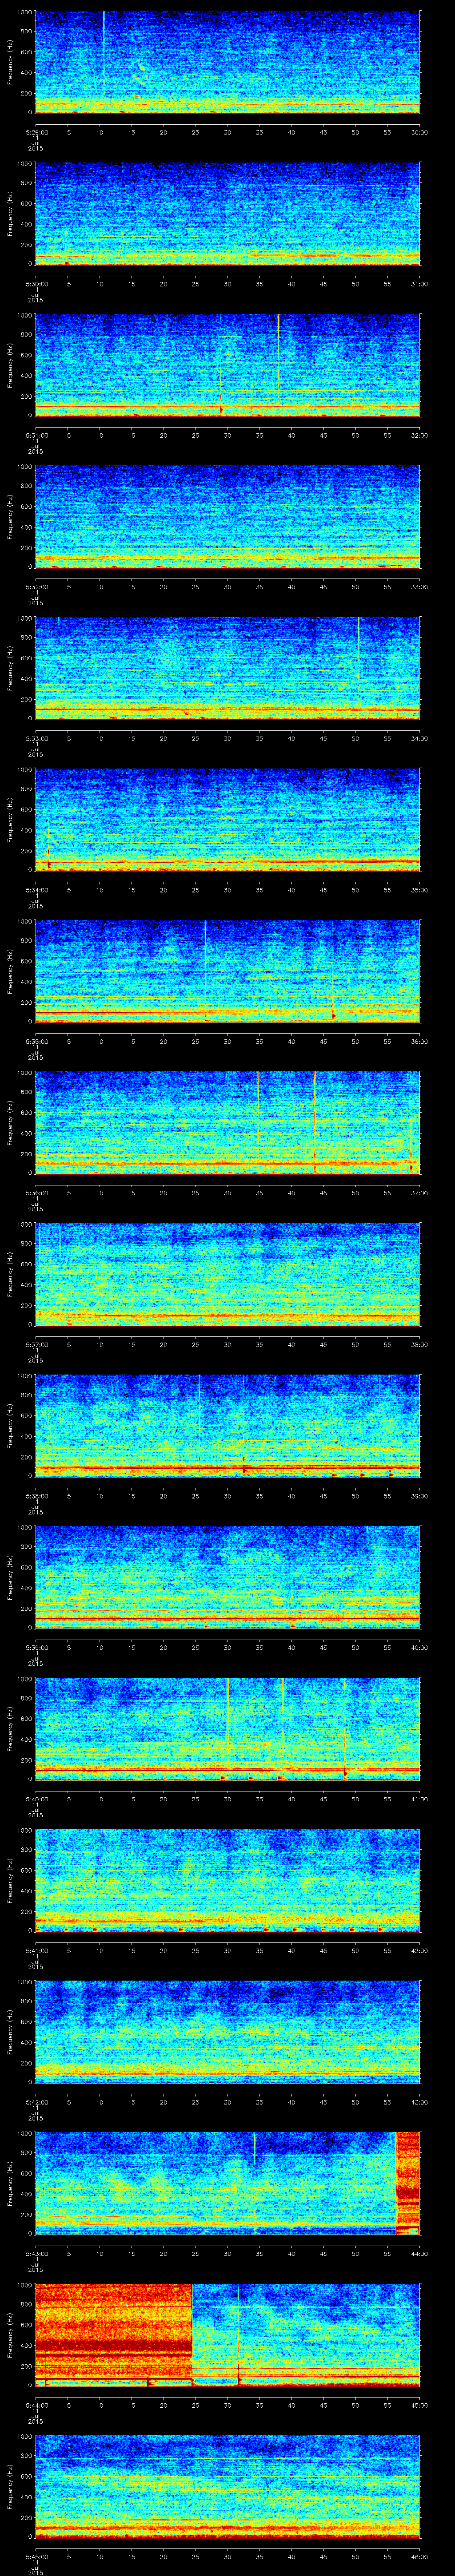Click the Frequency (Hz) axis label of the 5:29:00 panel
Image resolution: width=455 pixels, height=2576 pixels.
tap(10, 62)
